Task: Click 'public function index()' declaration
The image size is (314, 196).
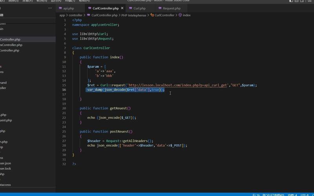Action: 102,57
